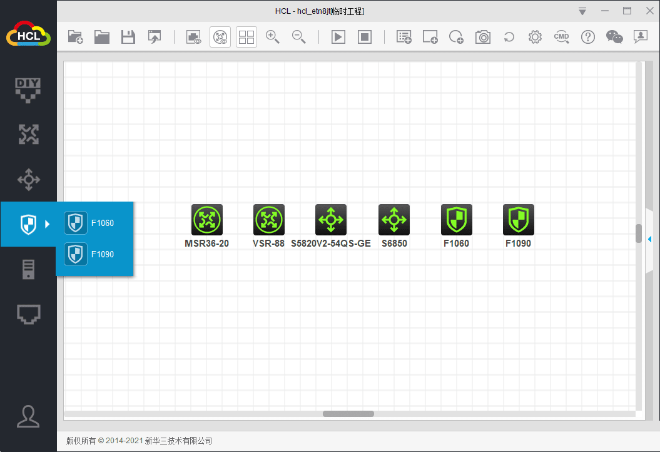Image resolution: width=660 pixels, height=452 pixels.
Task: Toggle the show device names icon
Action: [x=220, y=37]
